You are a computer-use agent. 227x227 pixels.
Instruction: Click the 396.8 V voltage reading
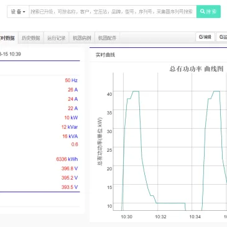click(x=70, y=169)
